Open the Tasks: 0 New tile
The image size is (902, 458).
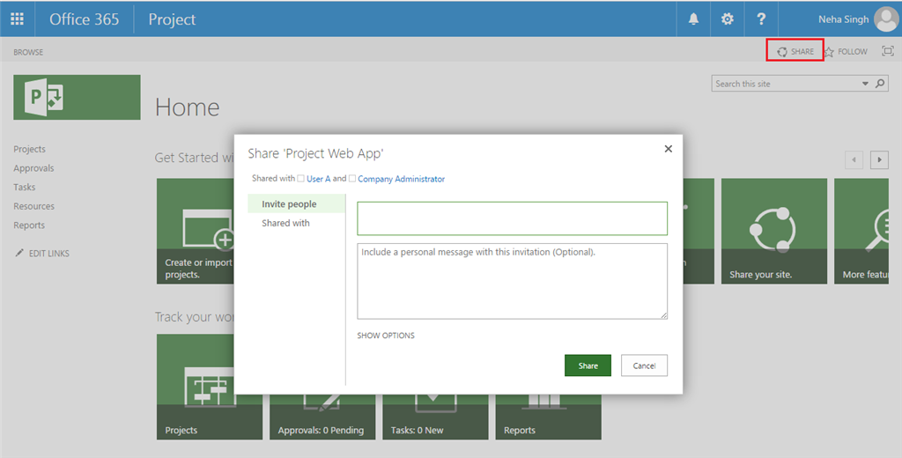[435, 417]
